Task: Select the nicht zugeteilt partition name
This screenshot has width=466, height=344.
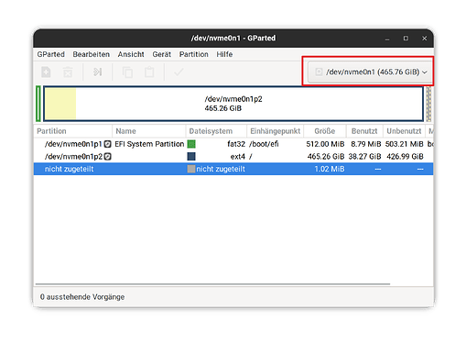Action: [x=69, y=169]
